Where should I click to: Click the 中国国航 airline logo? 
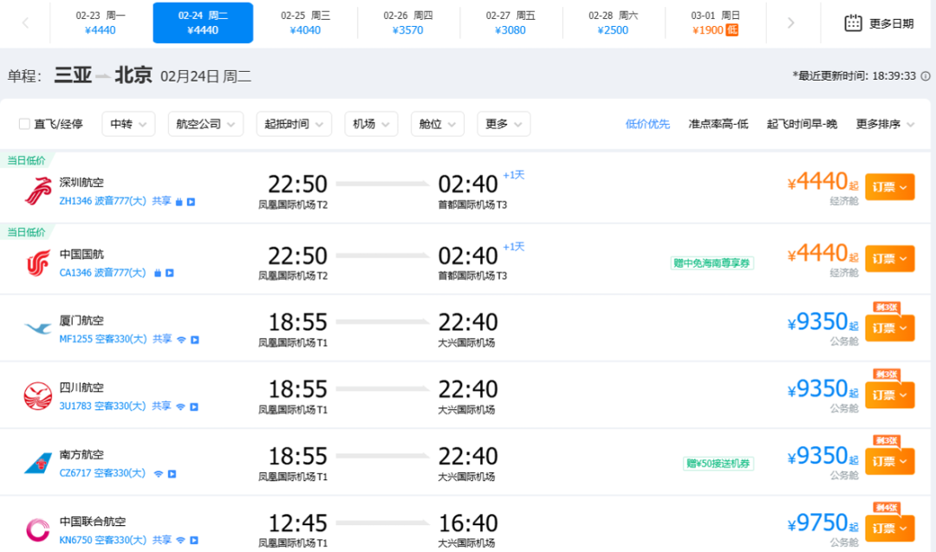tap(37, 263)
